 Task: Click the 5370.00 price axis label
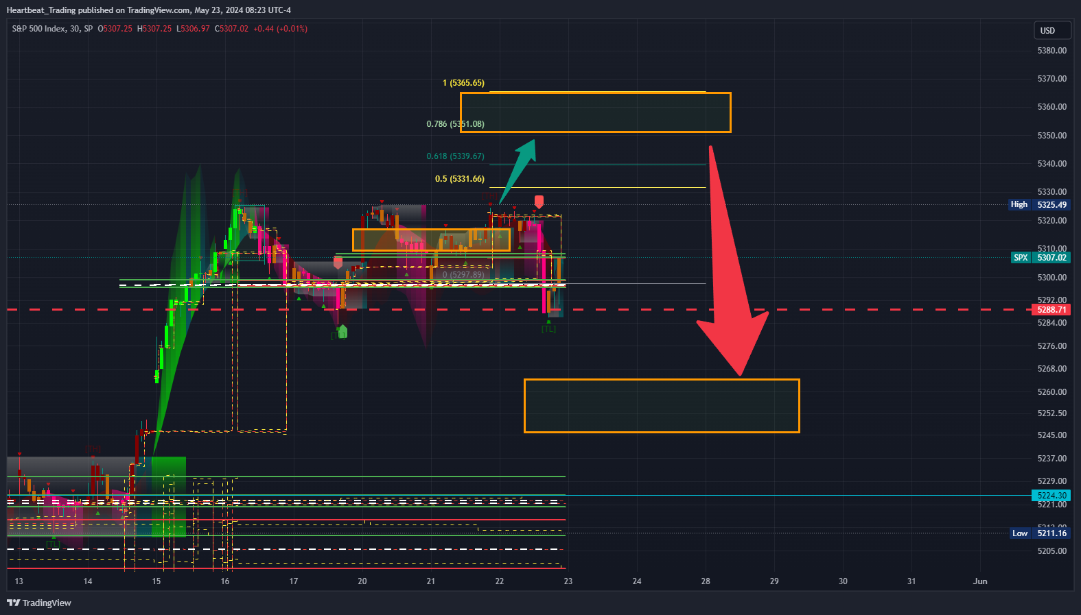(x=1052, y=79)
